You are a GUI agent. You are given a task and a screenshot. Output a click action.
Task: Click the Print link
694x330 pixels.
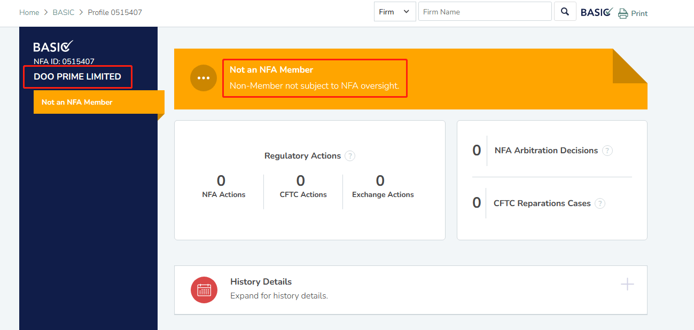[639, 13]
